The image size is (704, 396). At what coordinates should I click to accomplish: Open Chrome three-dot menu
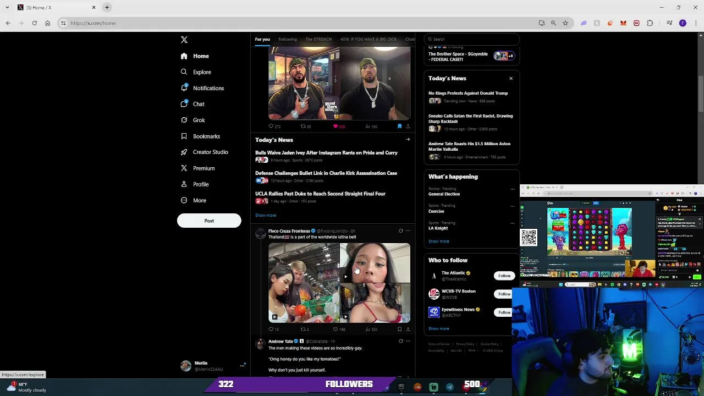point(695,23)
